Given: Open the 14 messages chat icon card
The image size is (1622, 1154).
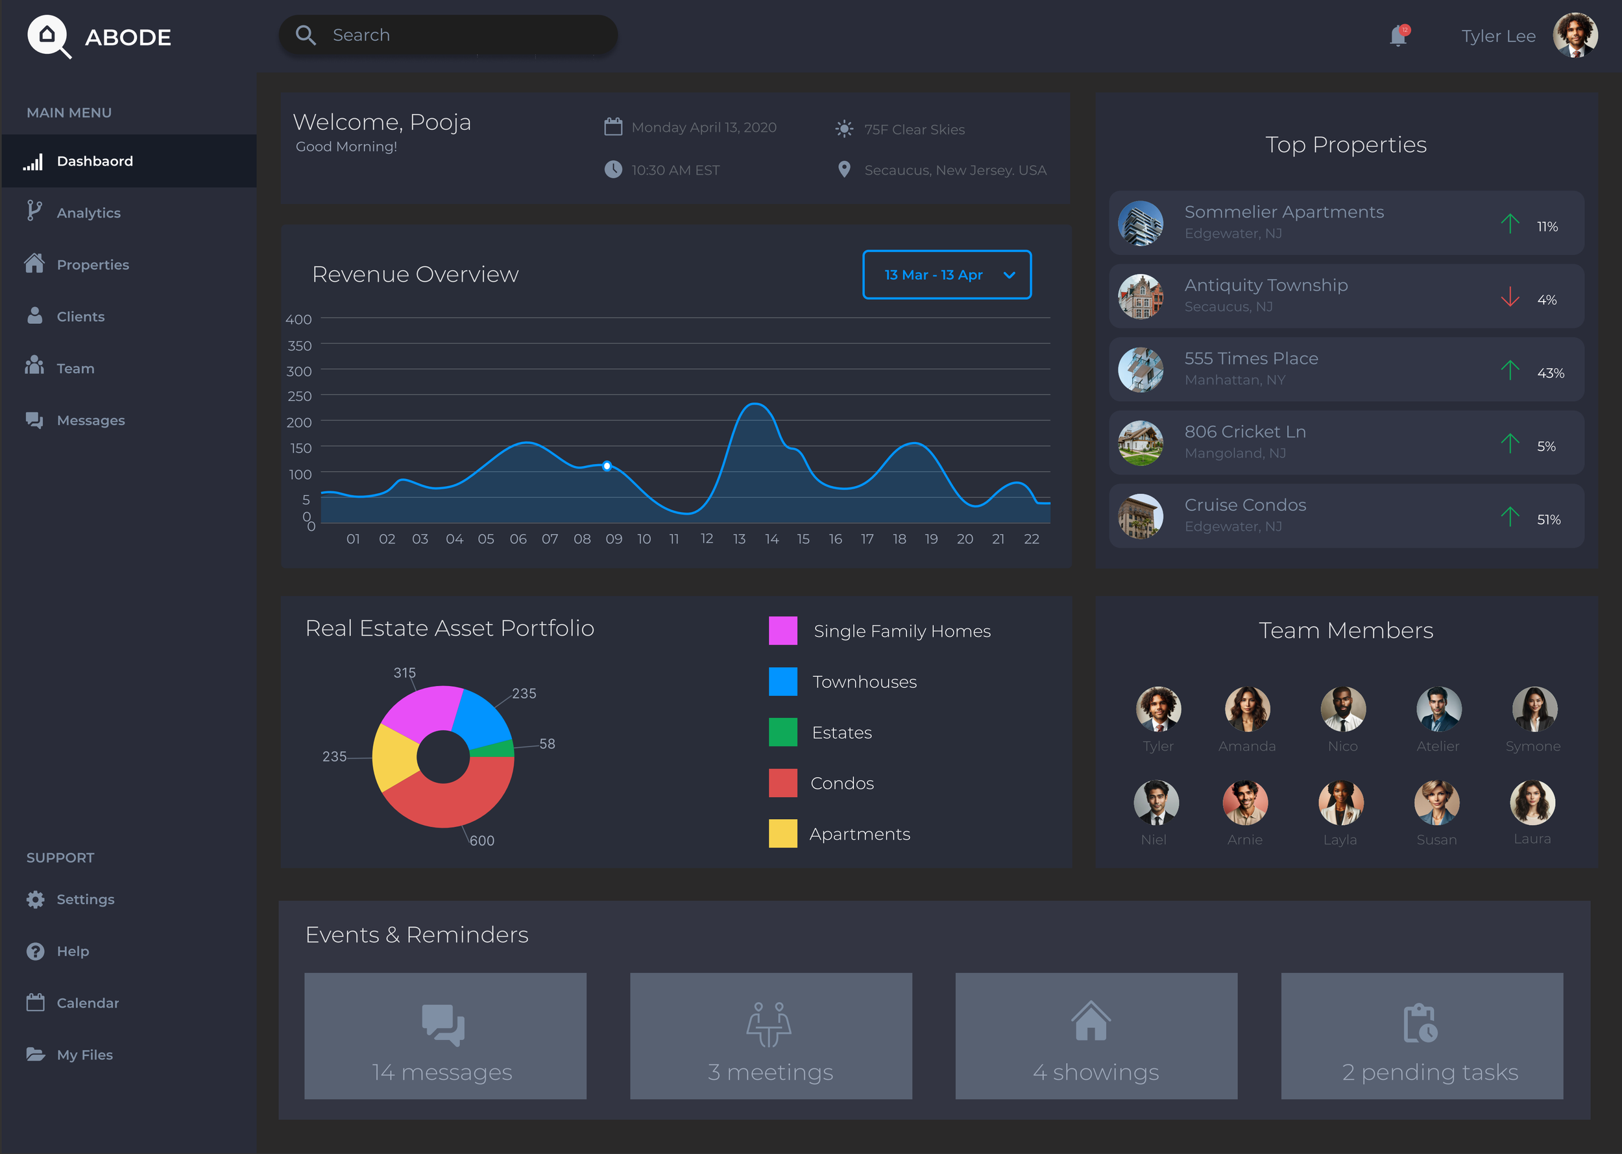Looking at the screenshot, I should 444,1035.
